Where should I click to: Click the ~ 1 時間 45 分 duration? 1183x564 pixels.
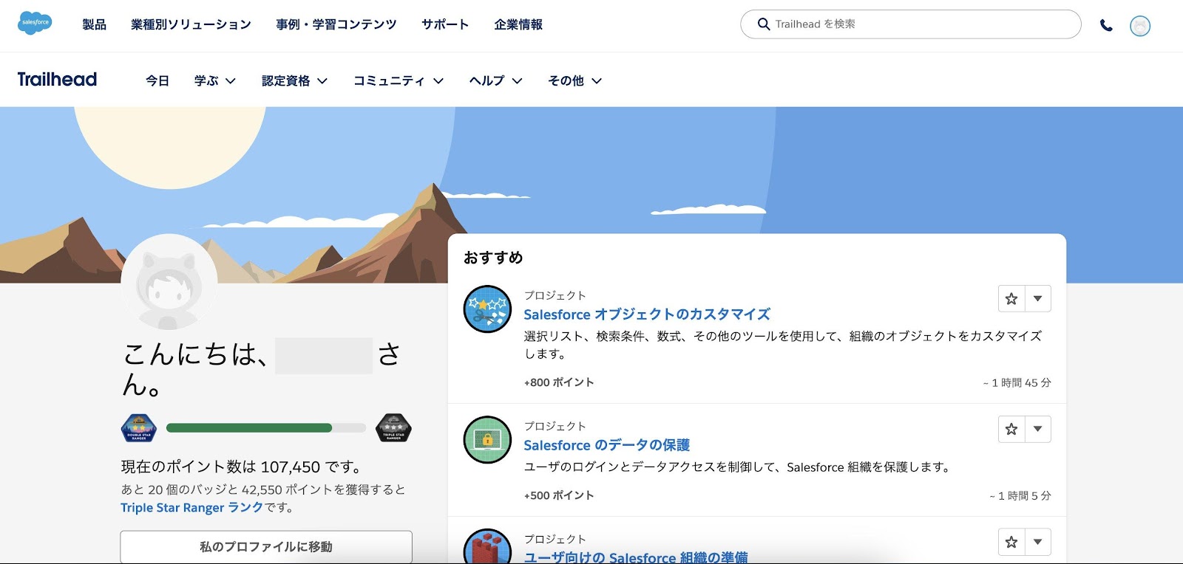(1017, 382)
